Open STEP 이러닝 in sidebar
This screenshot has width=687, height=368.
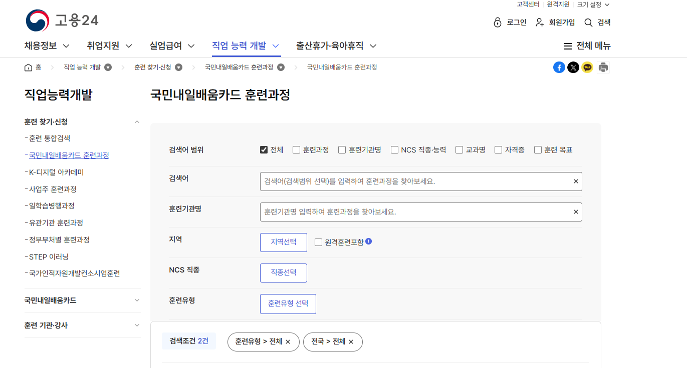click(x=49, y=257)
